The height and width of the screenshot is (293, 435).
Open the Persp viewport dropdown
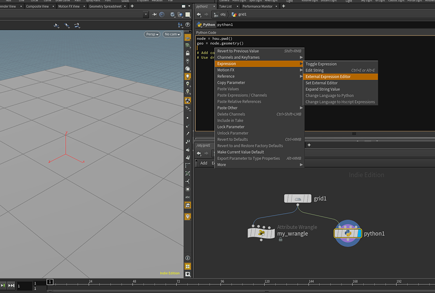pyautogui.click(x=152, y=34)
